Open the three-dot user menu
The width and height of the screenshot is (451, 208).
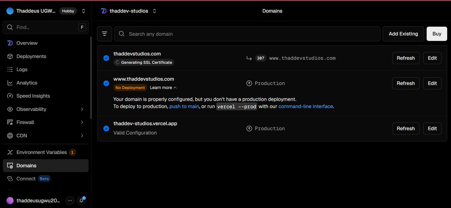pyautogui.click(x=70, y=201)
